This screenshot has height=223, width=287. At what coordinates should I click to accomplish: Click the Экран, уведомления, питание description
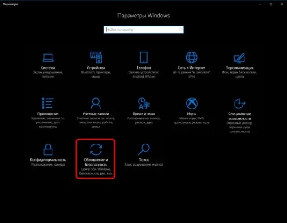48,74
